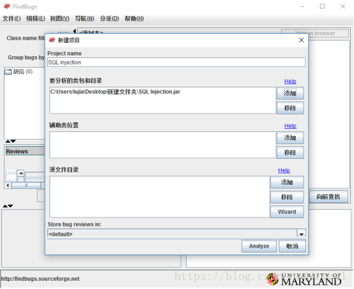Image resolution: width=354 pixels, height=289 pixels.
Task: Click the Reviews panel header
Action: tap(26, 151)
